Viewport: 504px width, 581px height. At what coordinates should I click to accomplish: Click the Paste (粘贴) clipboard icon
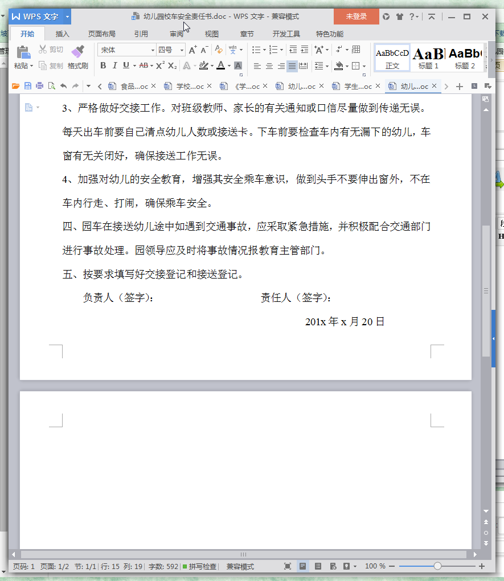(23, 52)
